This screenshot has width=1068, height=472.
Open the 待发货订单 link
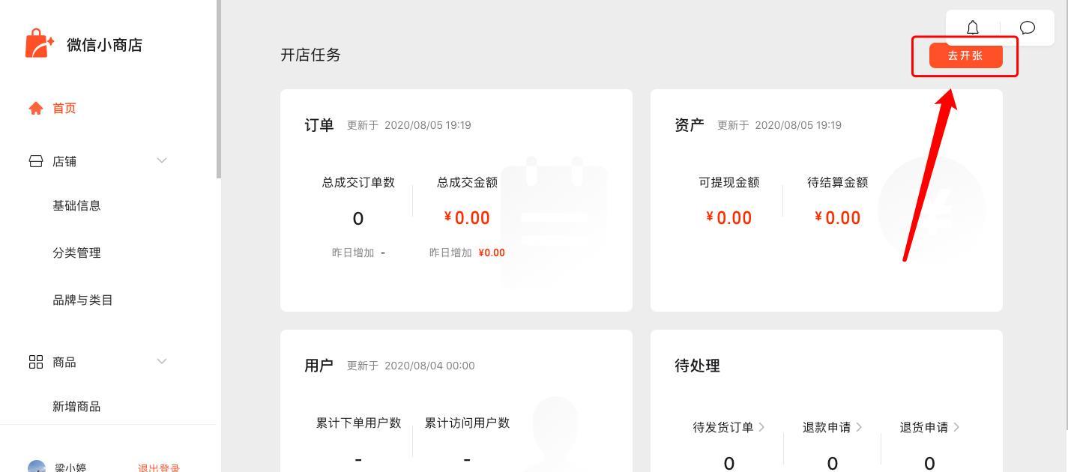pyautogui.click(x=723, y=427)
